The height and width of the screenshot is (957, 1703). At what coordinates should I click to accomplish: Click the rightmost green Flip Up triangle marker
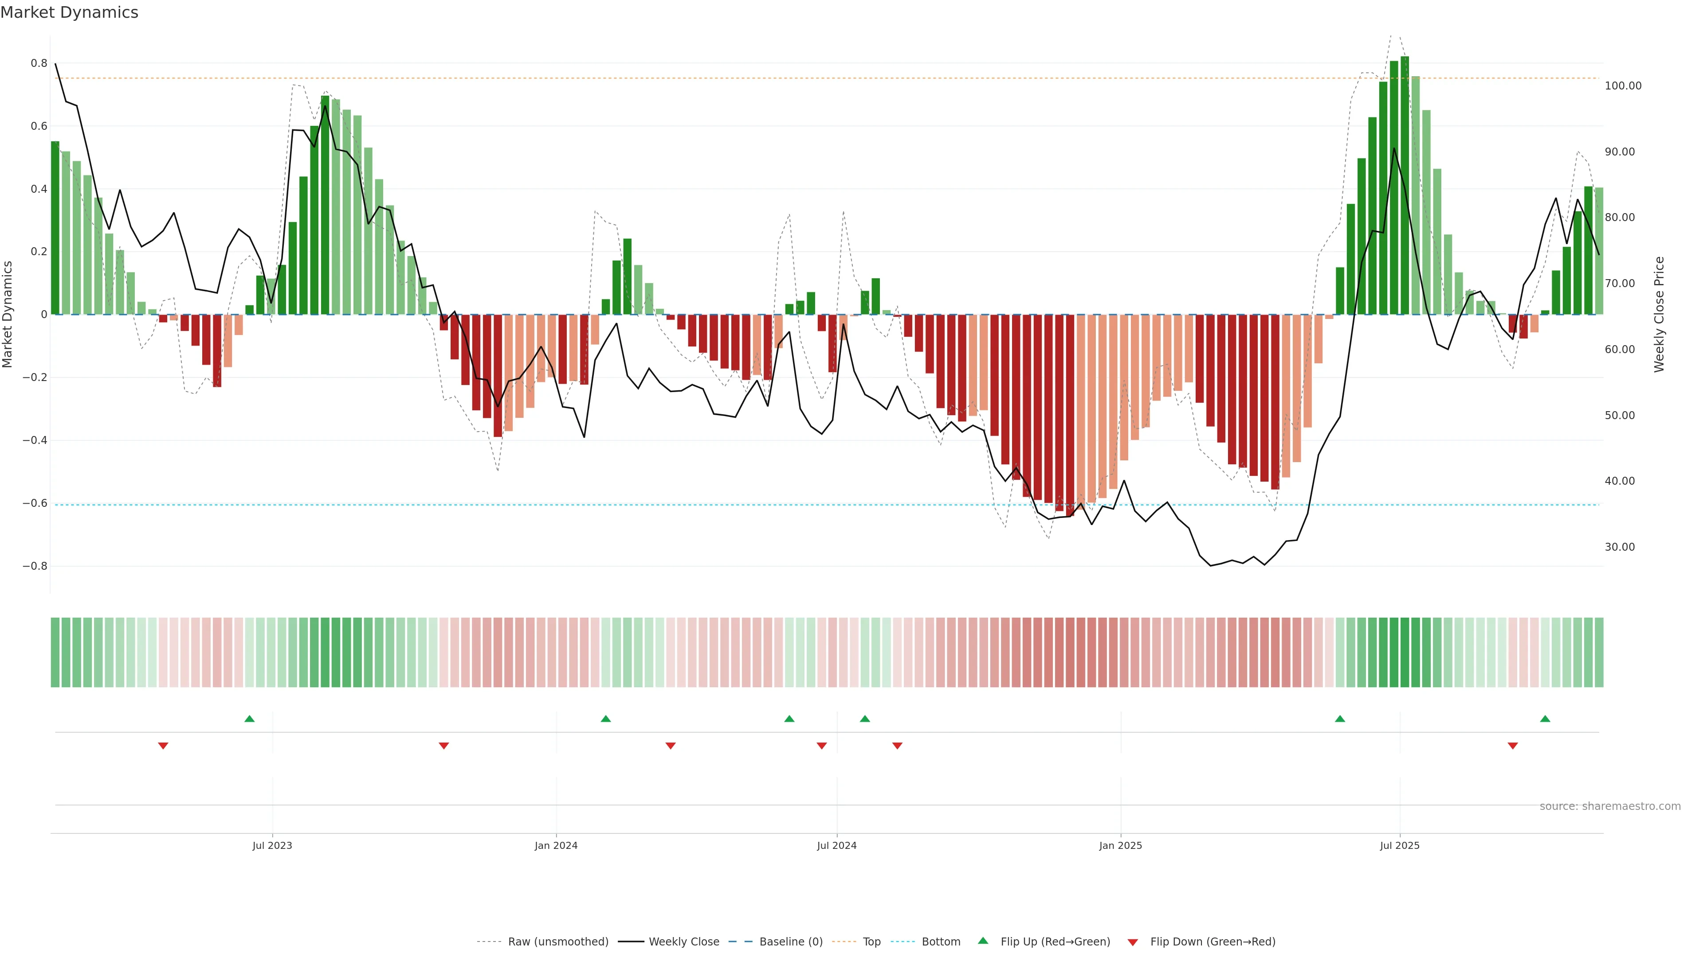(x=1545, y=719)
